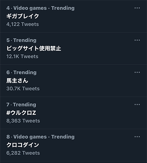
Task: Open more options for ギガブレイク trend
Action: click(x=137, y=8)
